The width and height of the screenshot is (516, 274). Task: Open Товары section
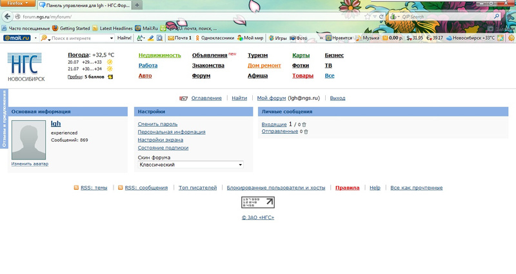click(303, 75)
